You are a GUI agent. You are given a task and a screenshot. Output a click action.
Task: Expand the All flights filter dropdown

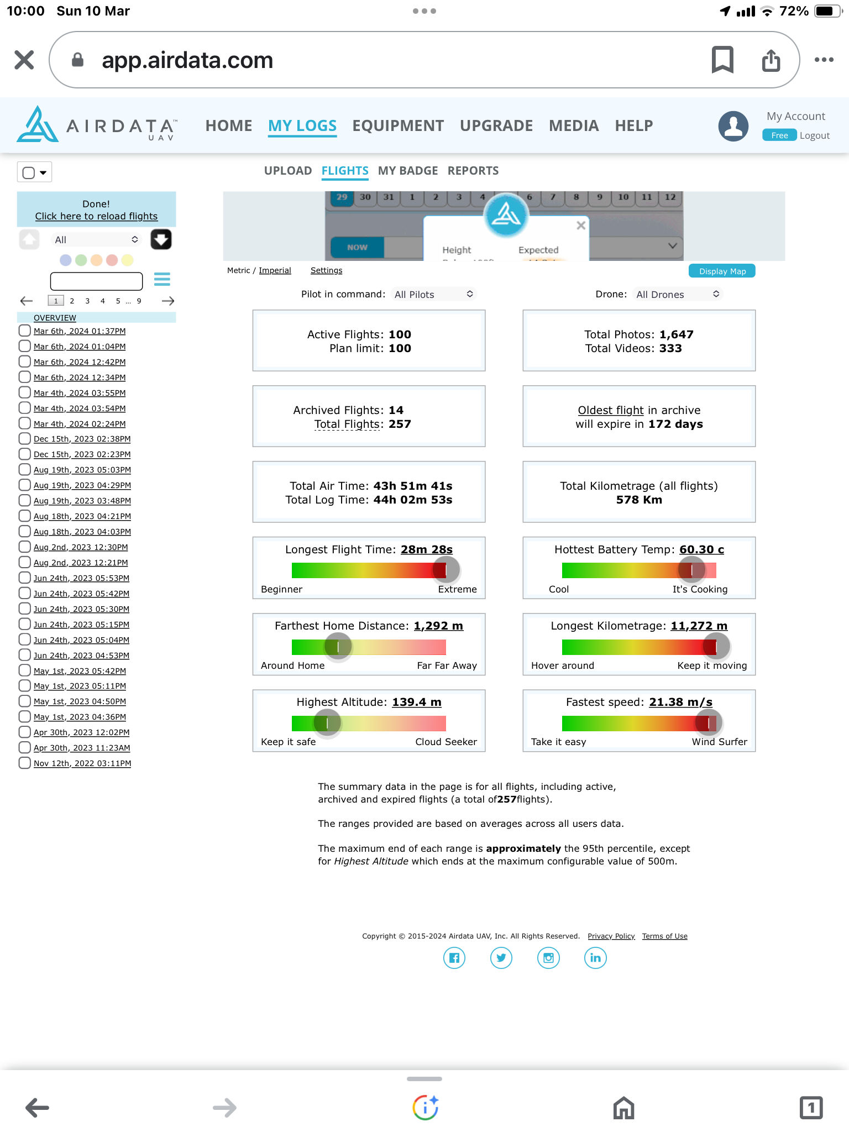96,240
